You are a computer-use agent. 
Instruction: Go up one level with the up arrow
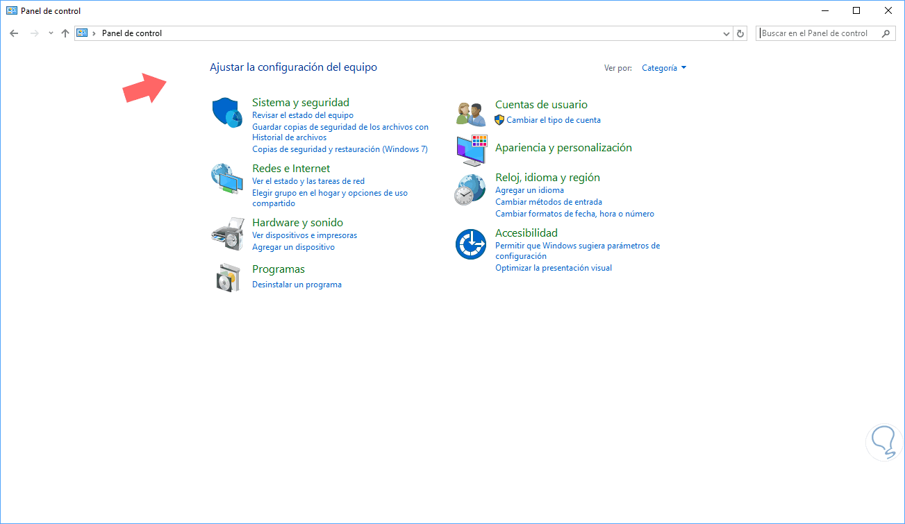coord(65,33)
